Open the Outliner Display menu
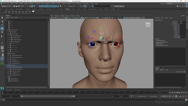 pyautogui.click(x=7, y=17)
